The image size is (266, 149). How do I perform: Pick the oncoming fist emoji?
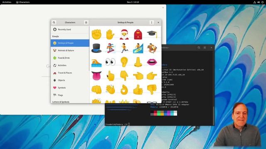(96, 89)
